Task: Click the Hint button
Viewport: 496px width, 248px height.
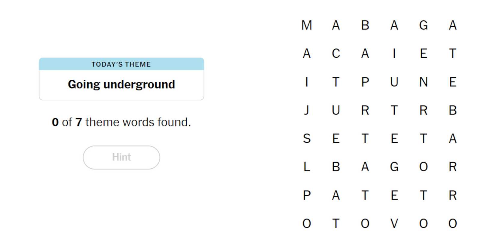Action: pyautogui.click(x=121, y=157)
